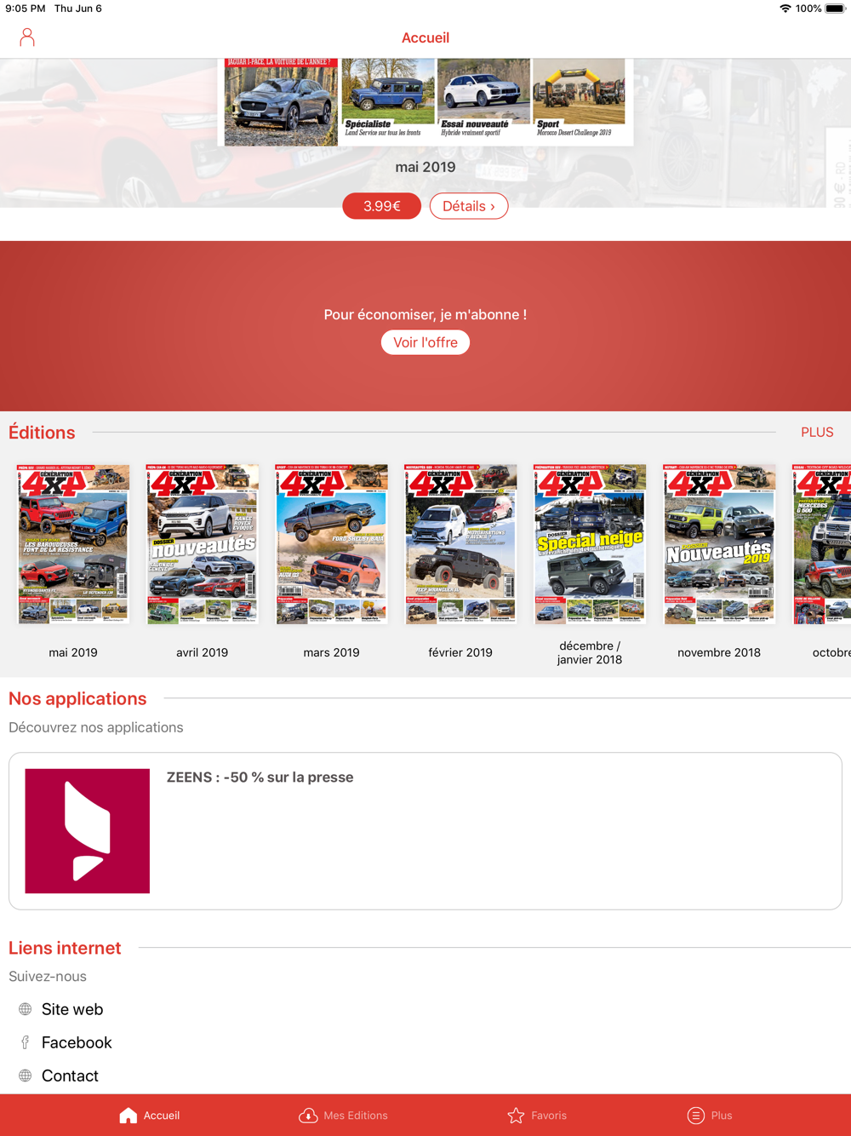Screen dimensions: 851x1136
Task: Tap the "Liens internet" section heading
Action: point(65,948)
